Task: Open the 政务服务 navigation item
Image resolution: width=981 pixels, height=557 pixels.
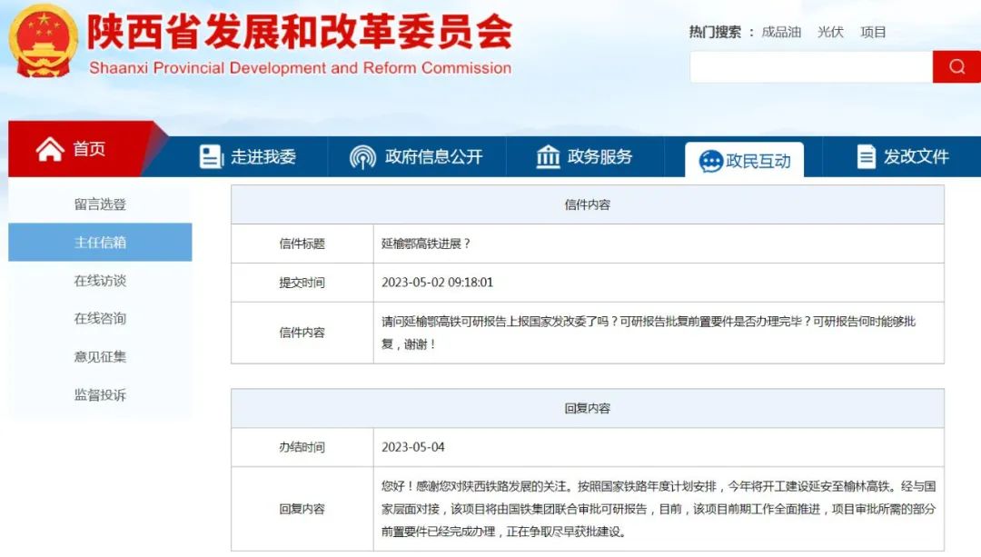Action: click(599, 157)
